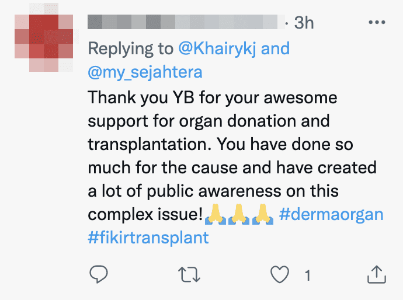Visit the @my_sejahtera profile mention
Viewport: 403px width, 300px height.
[145, 72]
